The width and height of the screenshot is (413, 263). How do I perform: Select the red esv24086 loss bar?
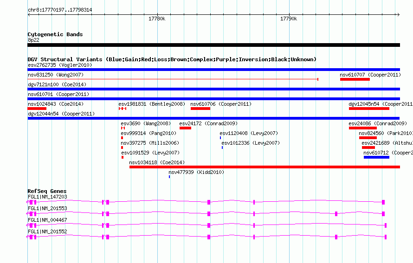click(363, 128)
